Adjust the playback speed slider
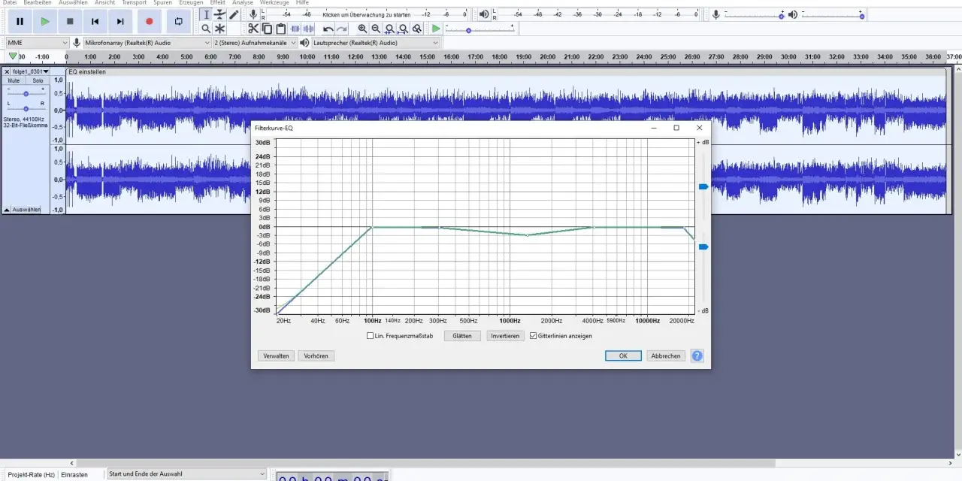962x481 pixels. [479, 29]
